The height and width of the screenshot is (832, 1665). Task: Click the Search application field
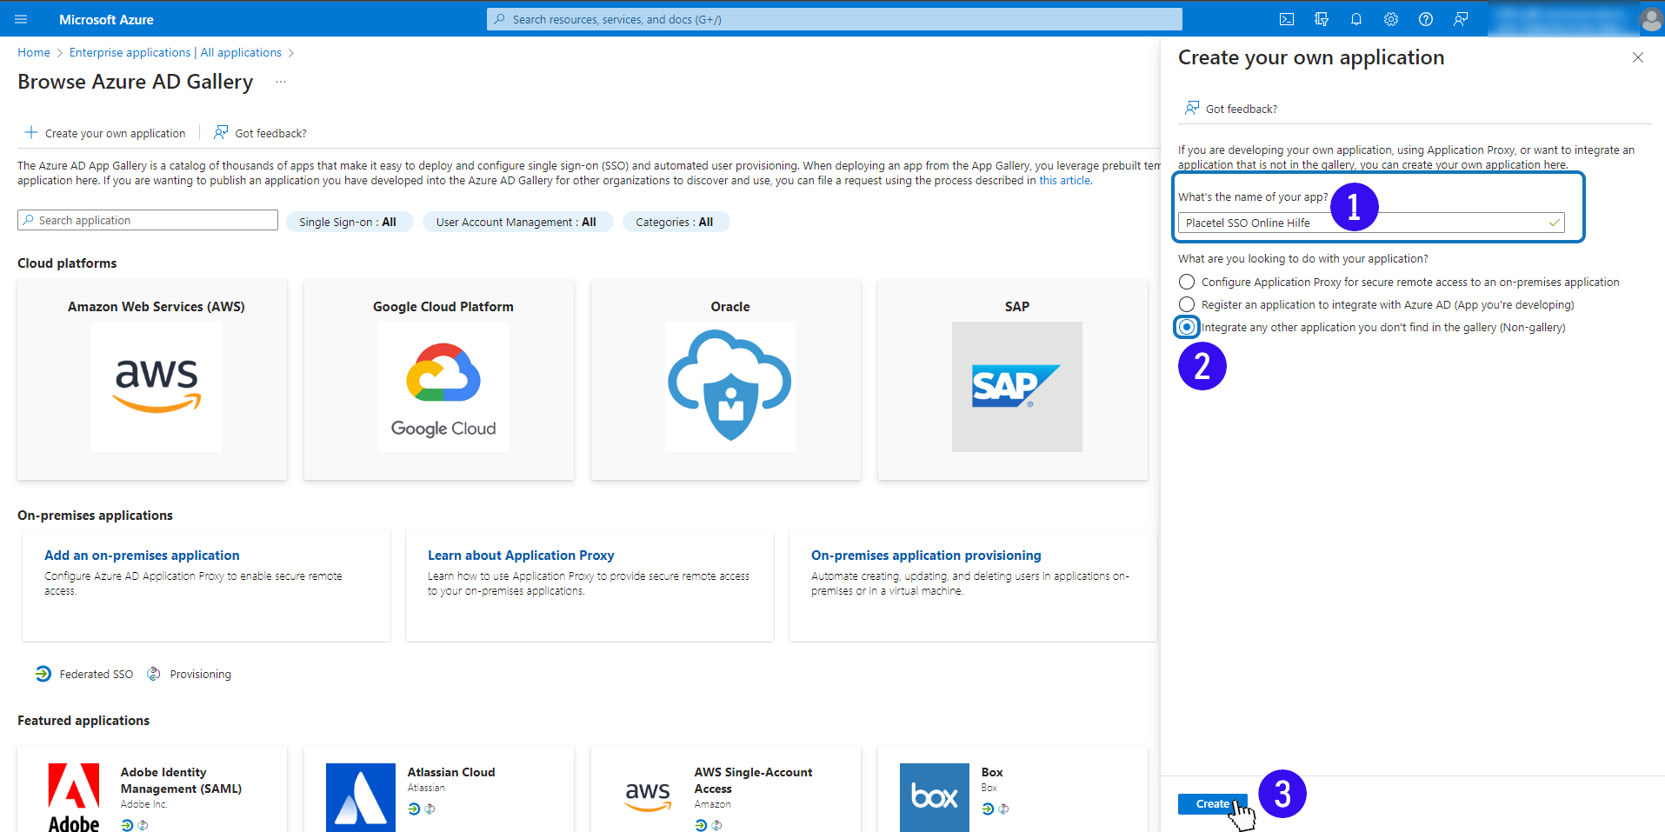click(148, 220)
